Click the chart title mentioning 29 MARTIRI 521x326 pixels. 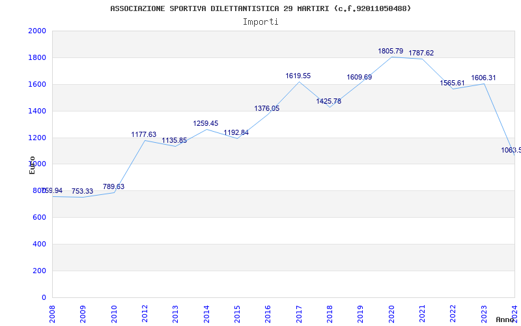click(x=260, y=8)
